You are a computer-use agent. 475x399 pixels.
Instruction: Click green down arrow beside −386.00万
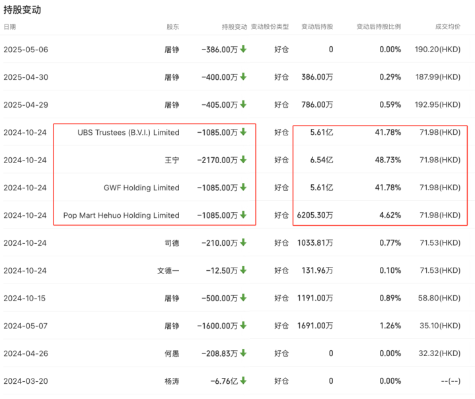[243, 49]
